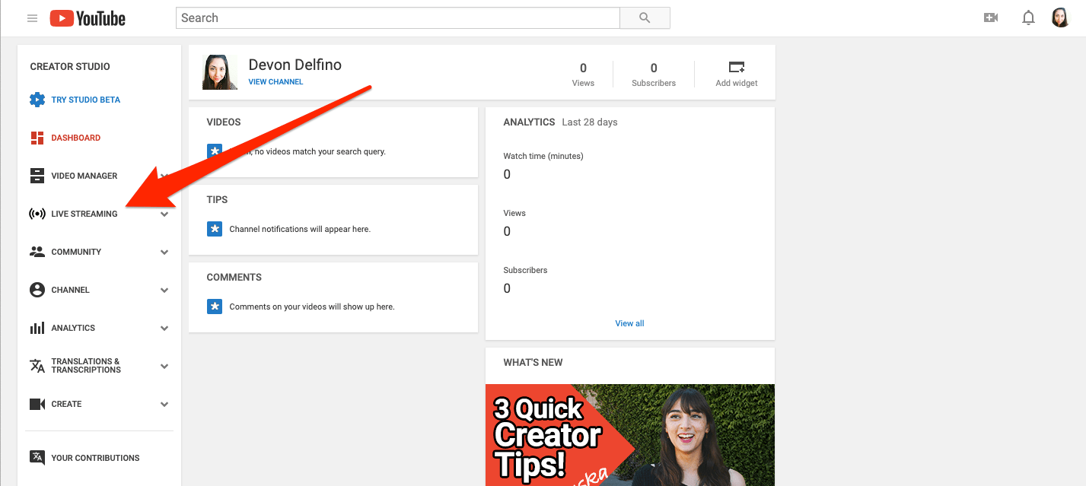Open Channel in the sidebar
Image resolution: width=1086 pixels, height=486 pixels.
[71, 290]
